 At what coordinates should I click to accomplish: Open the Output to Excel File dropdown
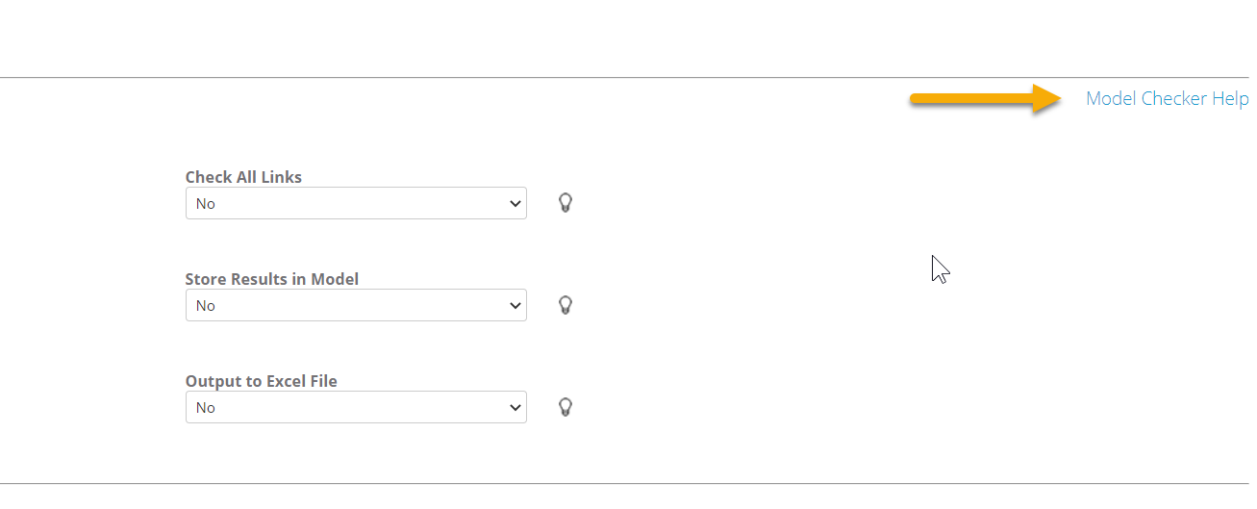point(356,407)
